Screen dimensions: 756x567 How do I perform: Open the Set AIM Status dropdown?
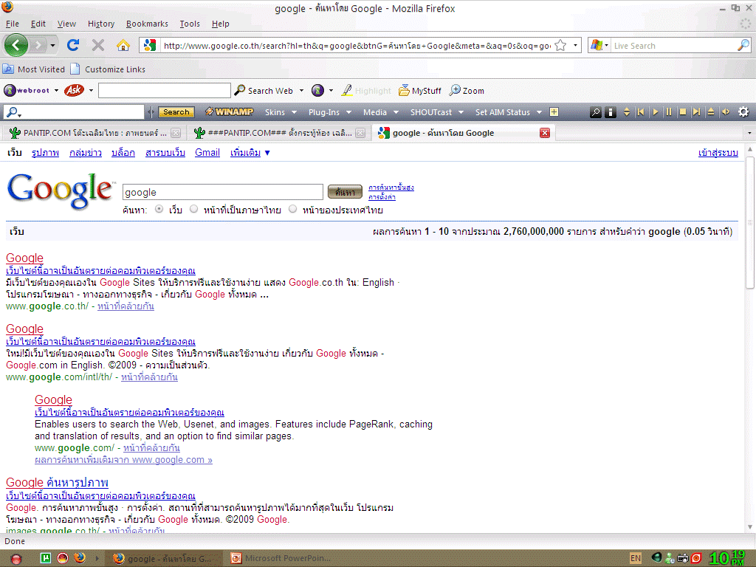pos(508,112)
